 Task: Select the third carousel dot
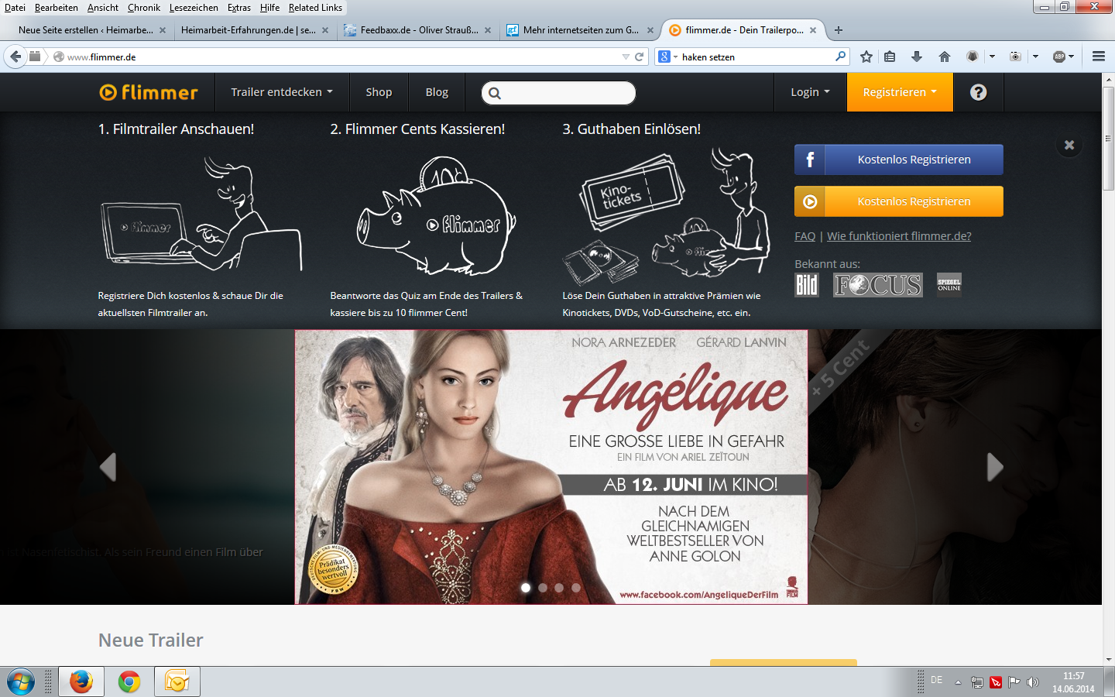click(559, 588)
